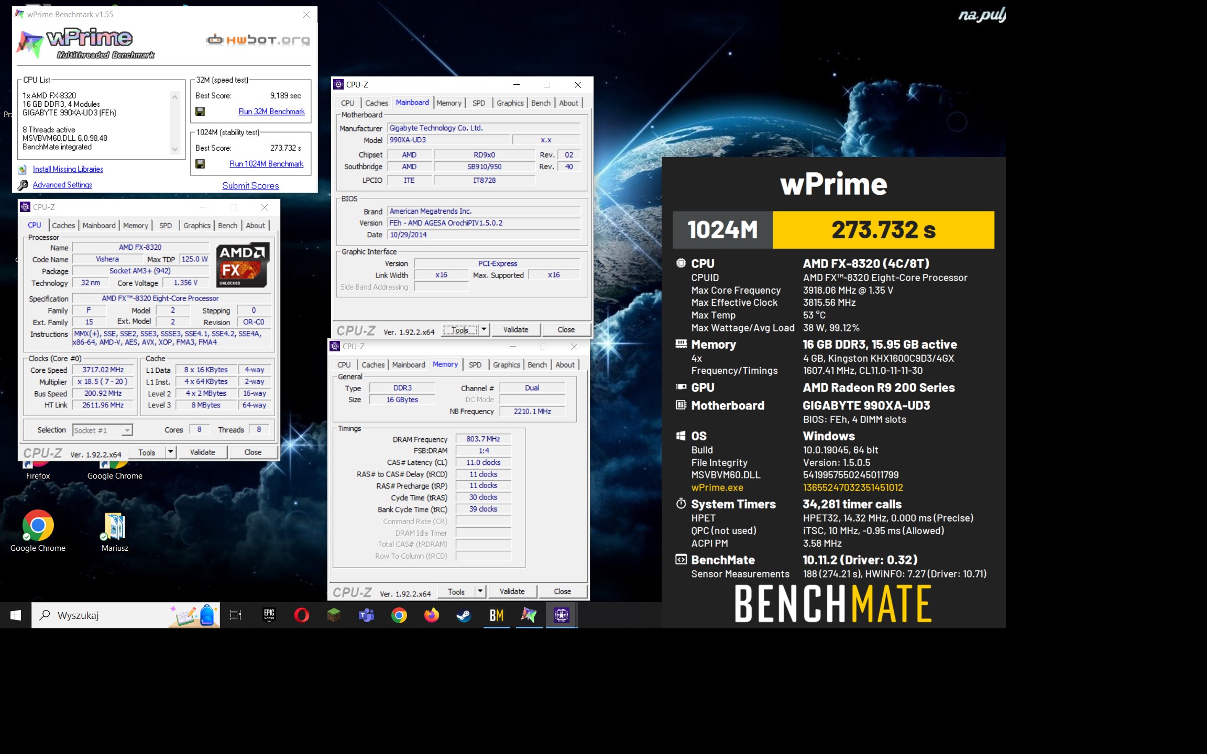Click the Install Missing Libraries icon
The height and width of the screenshot is (754, 1207).
(x=23, y=169)
